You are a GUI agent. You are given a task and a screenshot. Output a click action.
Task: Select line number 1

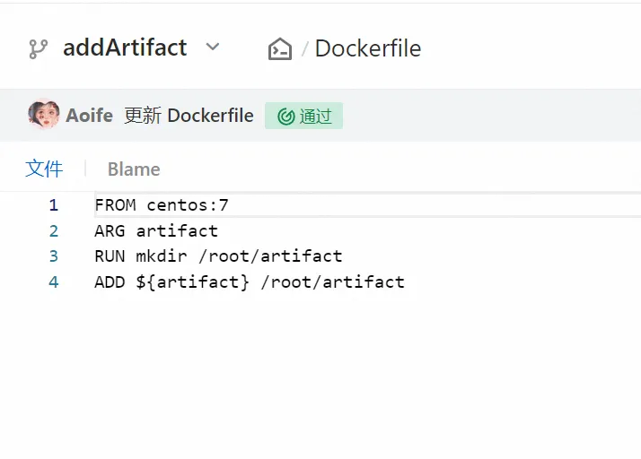[x=54, y=205]
